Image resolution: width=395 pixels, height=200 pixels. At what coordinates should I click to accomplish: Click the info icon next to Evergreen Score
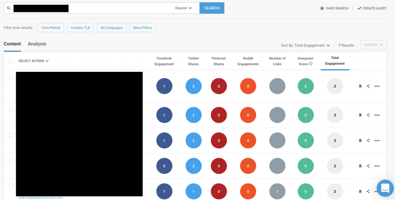click(311, 64)
